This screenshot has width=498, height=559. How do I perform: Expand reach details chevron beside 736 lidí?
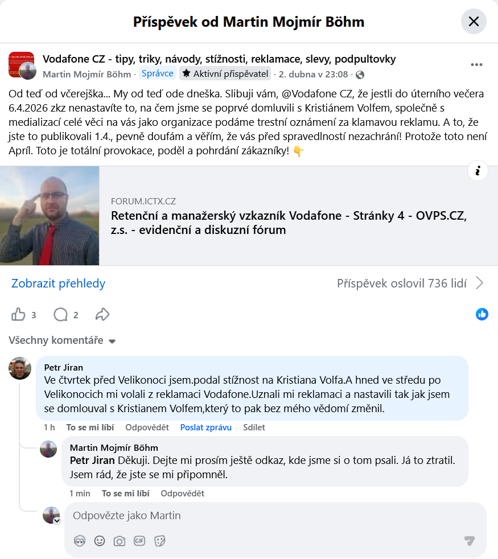pos(480,283)
